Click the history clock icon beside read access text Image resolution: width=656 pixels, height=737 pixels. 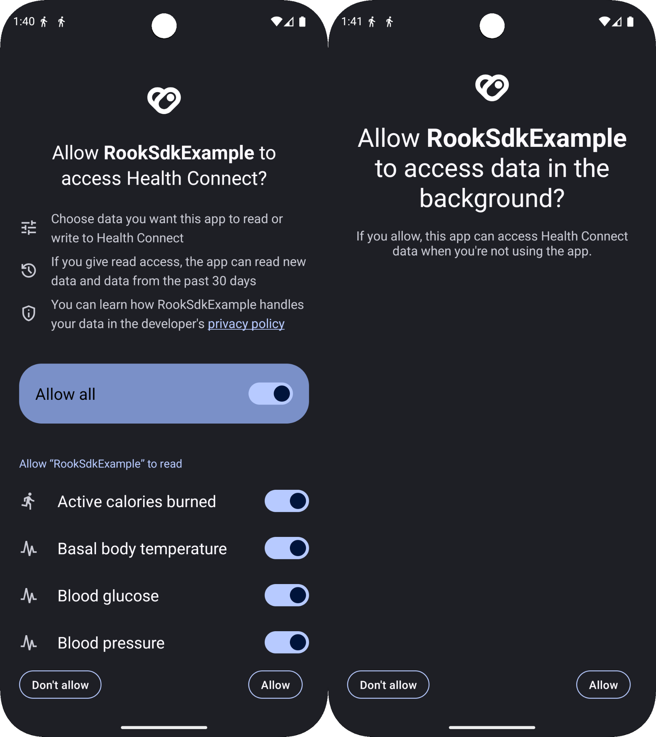tap(29, 270)
